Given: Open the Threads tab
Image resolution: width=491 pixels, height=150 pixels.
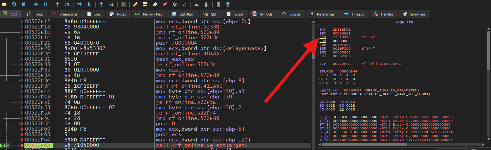Looking at the screenshot, I should [354, 14].
